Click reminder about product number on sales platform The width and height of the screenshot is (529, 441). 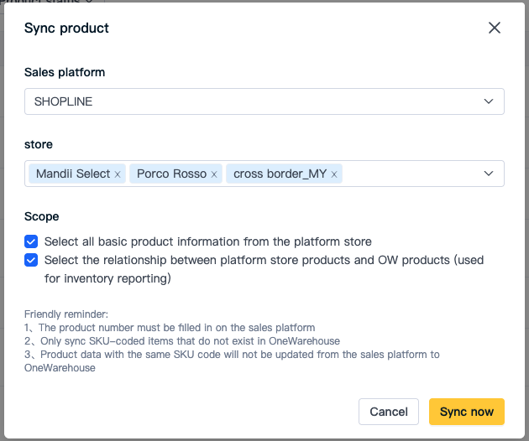click(170, 328)
